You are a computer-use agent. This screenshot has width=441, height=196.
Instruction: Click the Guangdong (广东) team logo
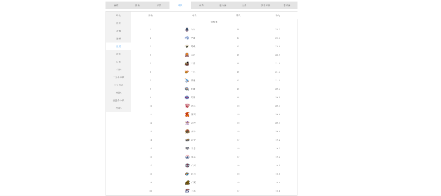187,72
